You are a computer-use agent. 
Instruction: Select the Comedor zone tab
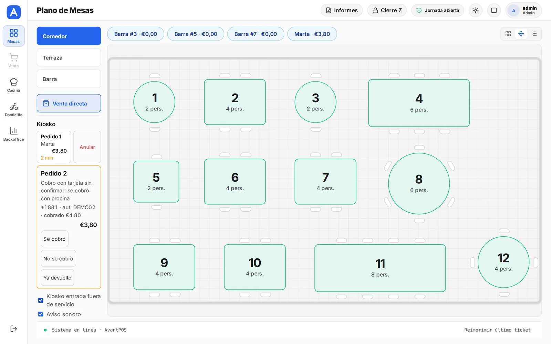69,36
